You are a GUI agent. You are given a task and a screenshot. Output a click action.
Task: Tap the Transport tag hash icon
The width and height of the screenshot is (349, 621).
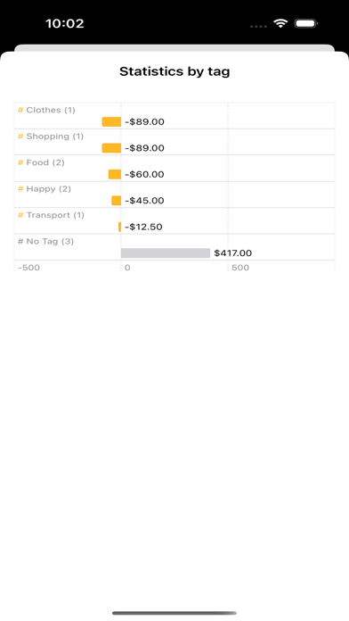coord(20,215)
